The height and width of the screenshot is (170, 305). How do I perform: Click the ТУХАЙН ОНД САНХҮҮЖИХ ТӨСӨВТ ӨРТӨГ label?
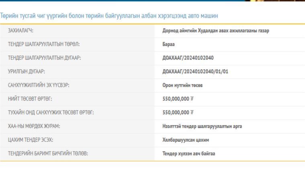51,113
